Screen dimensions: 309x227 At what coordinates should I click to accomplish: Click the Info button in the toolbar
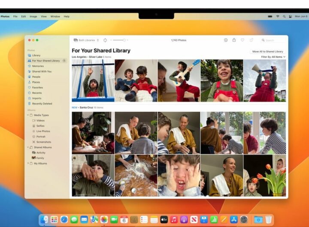point(226,40)
